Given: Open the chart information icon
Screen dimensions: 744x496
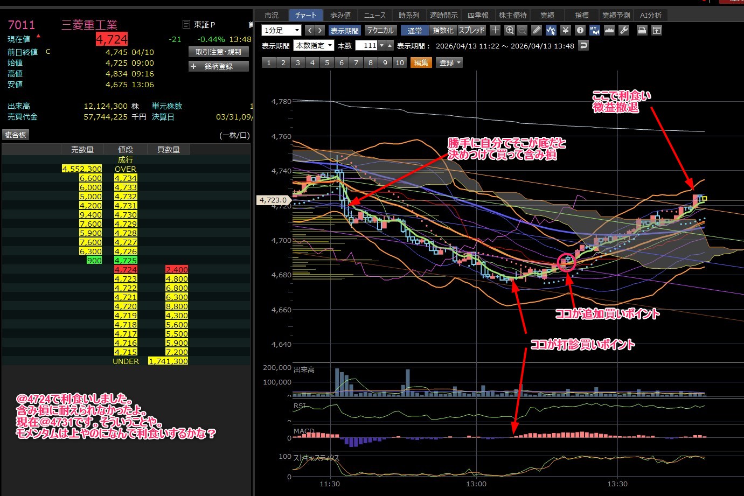Looking at the screenshot, I should click(580, 30).
